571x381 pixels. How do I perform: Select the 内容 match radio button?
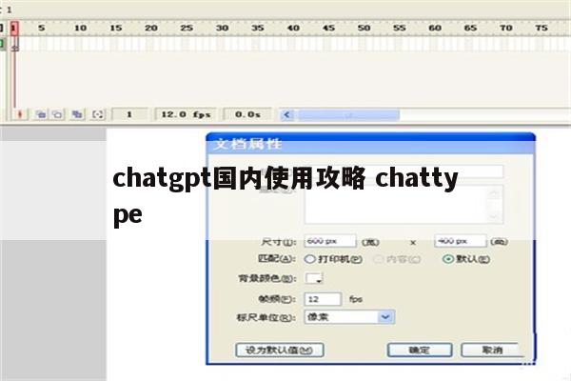coord(379,259)
